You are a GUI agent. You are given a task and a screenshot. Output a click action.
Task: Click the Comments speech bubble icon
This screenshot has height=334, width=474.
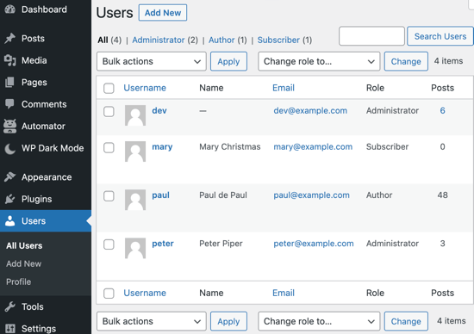point(10,104)
